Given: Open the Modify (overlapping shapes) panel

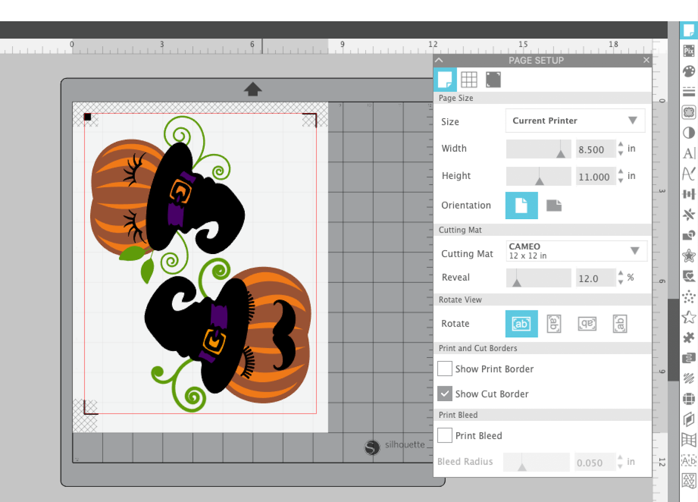Looking at the screenshot, I should (x=689, y=235).
